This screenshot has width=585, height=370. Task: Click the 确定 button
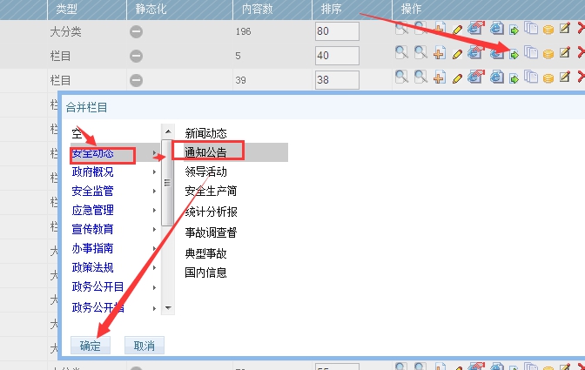(90, 346)
